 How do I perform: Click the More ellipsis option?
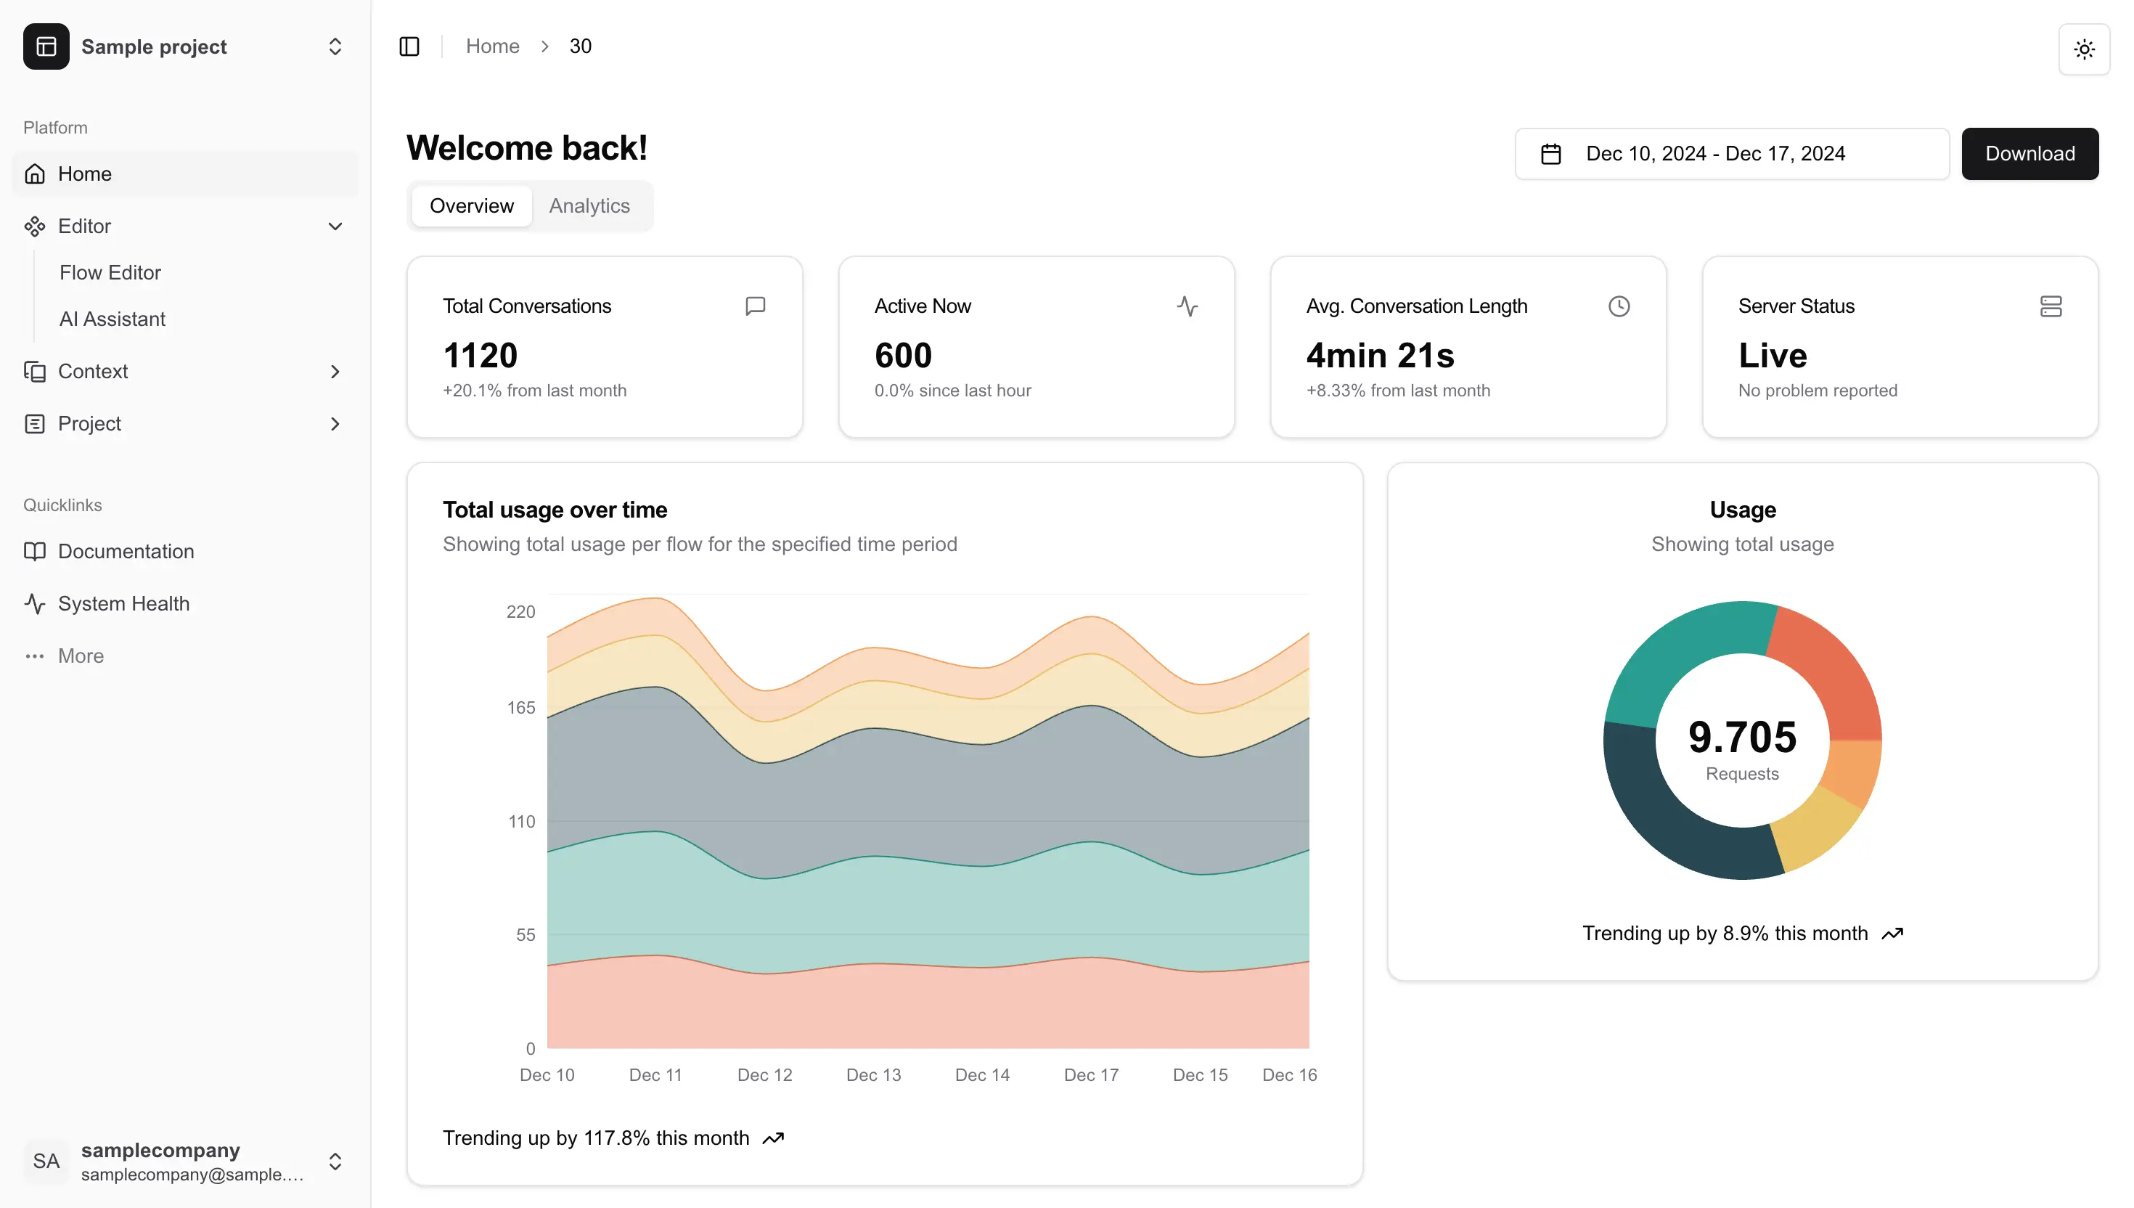tap(80, 656)
